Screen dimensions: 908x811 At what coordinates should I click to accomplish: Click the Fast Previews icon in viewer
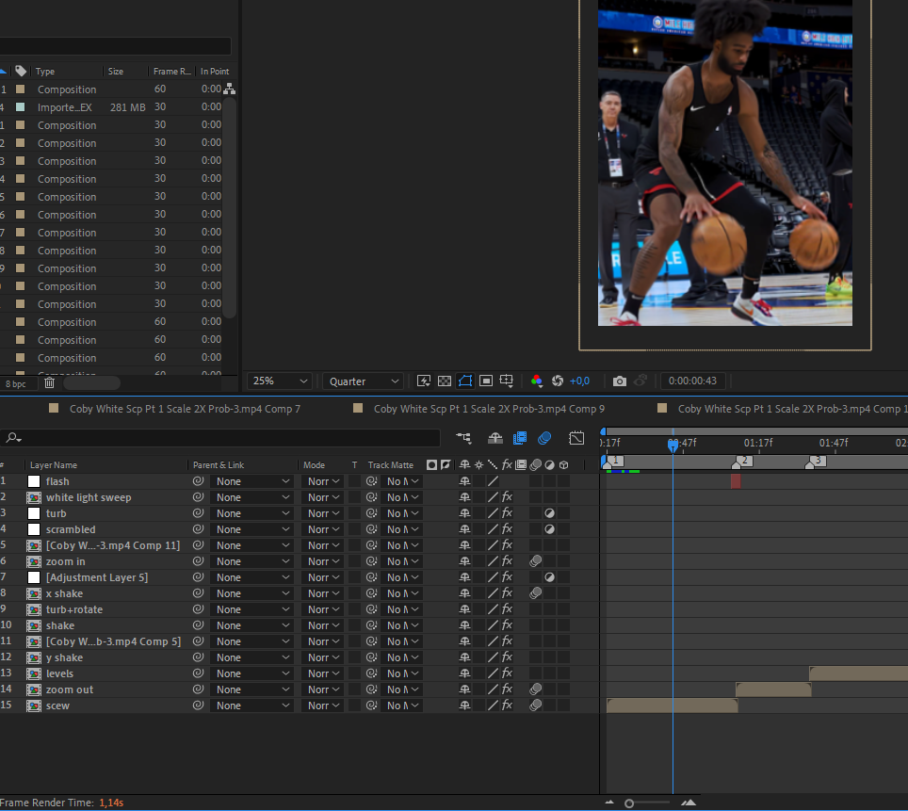point(424,381)
